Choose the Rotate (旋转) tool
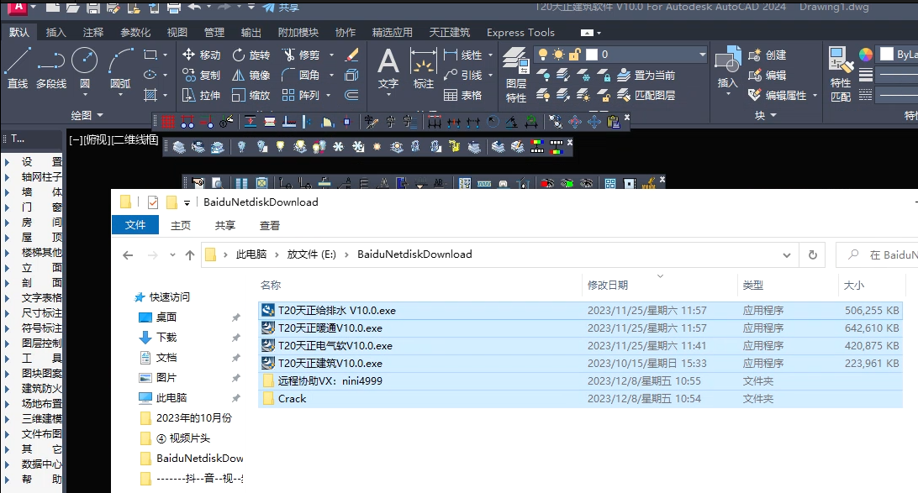This screenshot has width=918, height=493. pyautogui.click(x=251, y=55)
